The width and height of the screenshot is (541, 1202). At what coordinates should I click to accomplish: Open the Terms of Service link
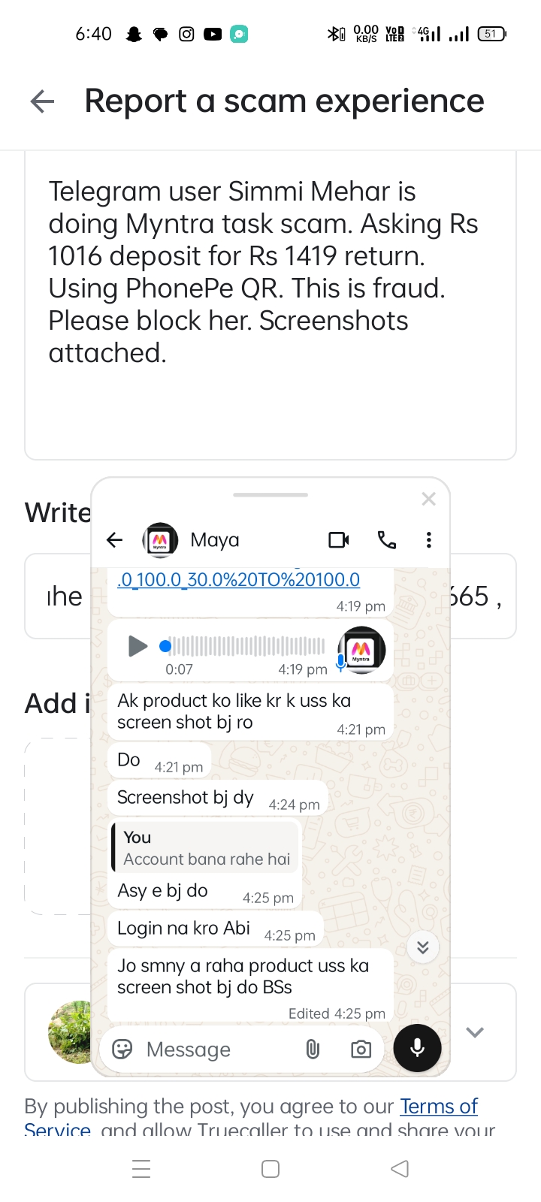point(439,1107)
